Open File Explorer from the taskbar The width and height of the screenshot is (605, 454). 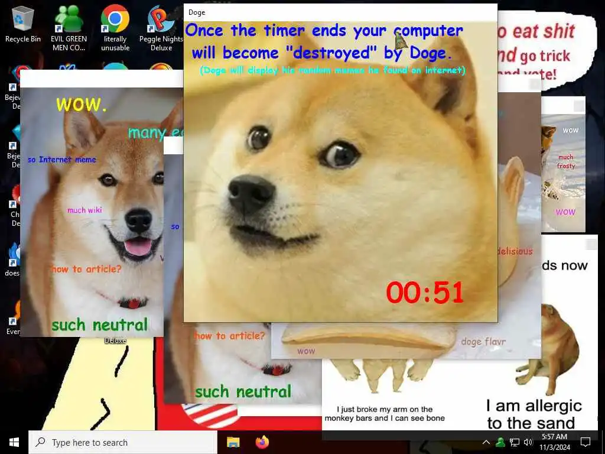pos(233,442)
